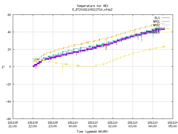The height and width of the screenshot is (134, 178).
Task: Click the flat yellow SCANNER segment around 01:00
Action: coord(87,66)
